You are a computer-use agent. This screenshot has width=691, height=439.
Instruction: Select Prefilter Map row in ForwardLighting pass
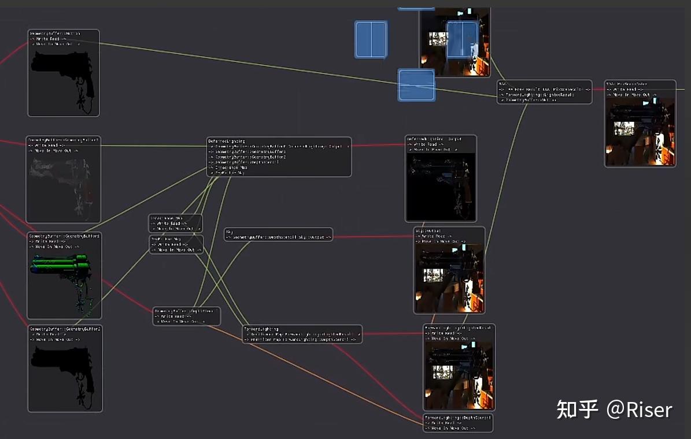pos(300,340)
